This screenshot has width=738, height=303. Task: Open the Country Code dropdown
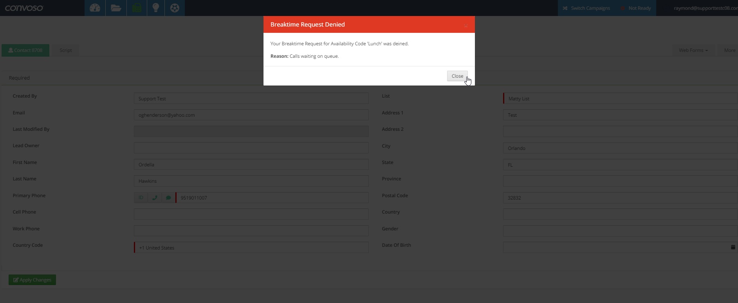pos(251,248)
